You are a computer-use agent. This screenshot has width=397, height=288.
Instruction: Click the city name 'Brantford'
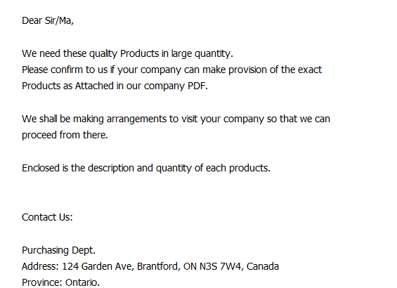click(157, 266)
